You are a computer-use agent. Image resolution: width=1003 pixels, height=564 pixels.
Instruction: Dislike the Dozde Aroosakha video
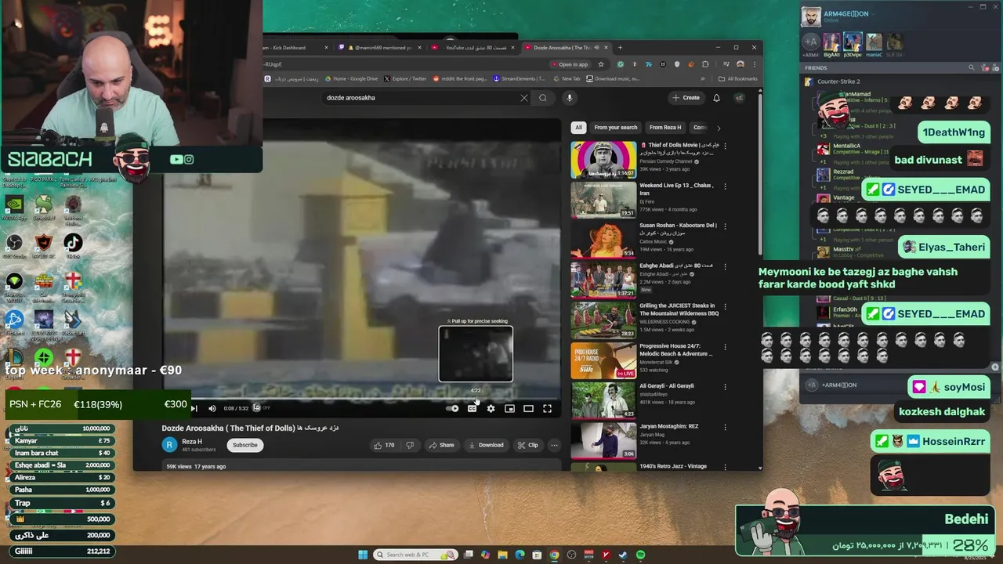pos(409,445)
